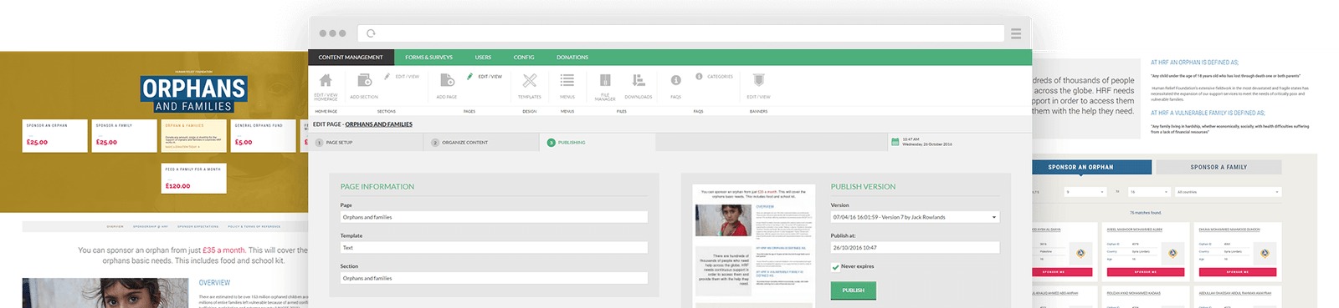Click the Add Section icon
Image resolution: width=1339 pixels, height=308 pixels.
pos(364,80)
